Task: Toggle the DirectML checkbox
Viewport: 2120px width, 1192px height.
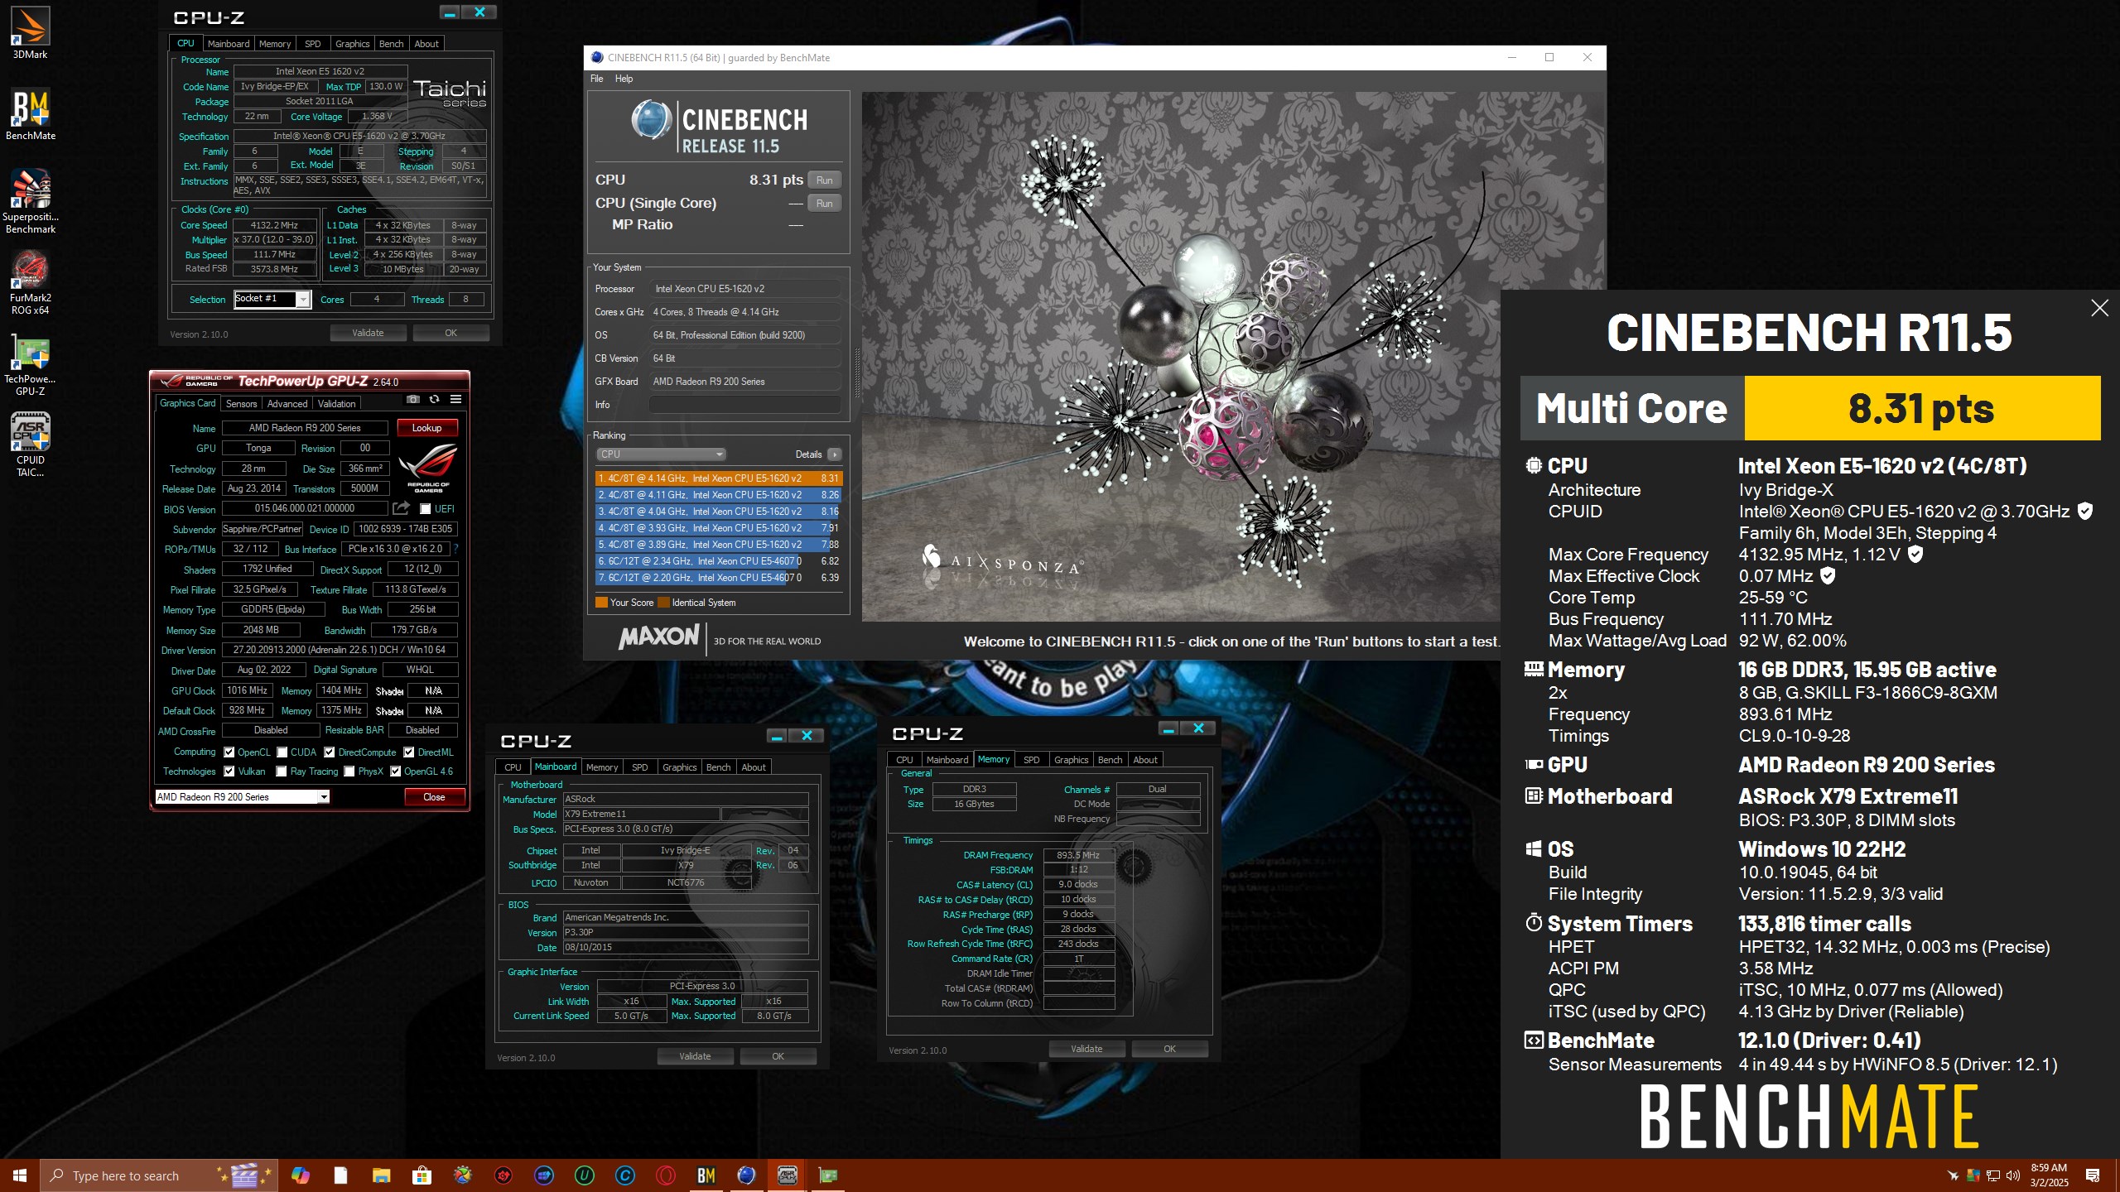Action: (409, 752)
